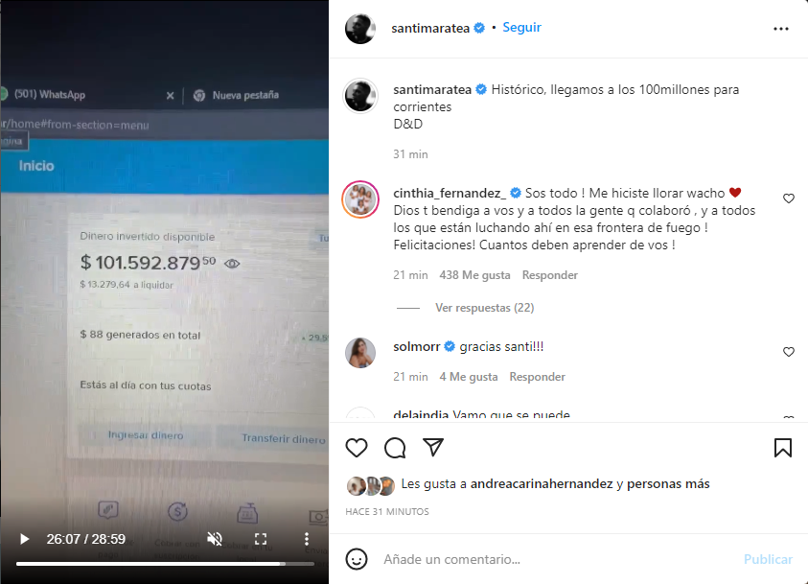The image size is (808, 584).
Task: Click Seguir to follow santimaratea
Action: coord(521,27)
